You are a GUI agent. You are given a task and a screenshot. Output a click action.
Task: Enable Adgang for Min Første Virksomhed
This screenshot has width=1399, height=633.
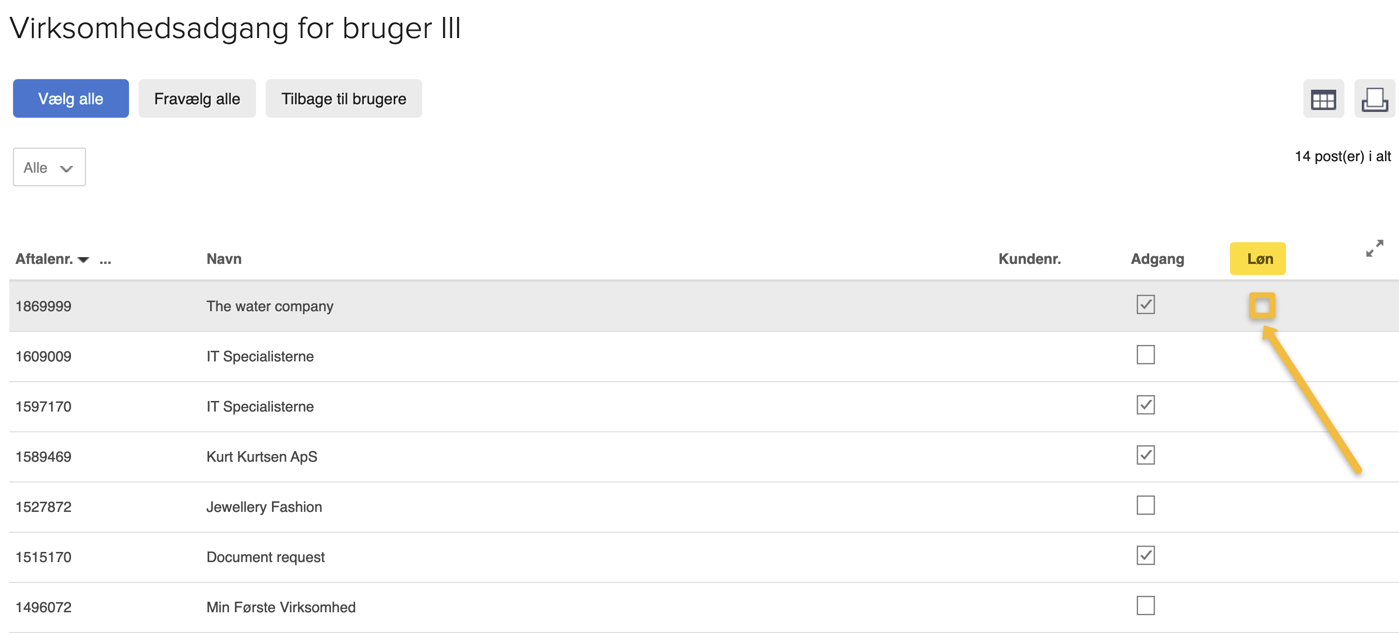pyautogui.click(x=1145, y=606)
